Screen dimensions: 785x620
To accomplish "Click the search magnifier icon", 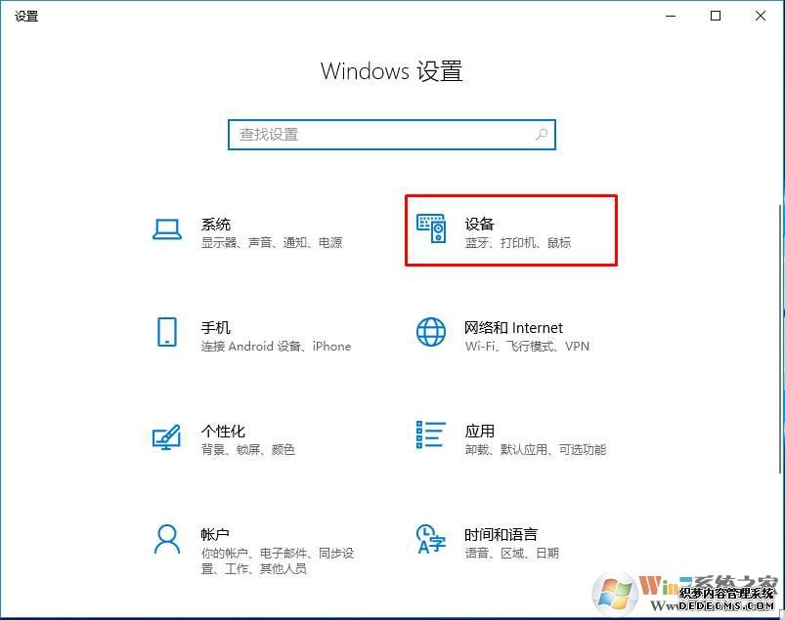I will click(541, 135).
